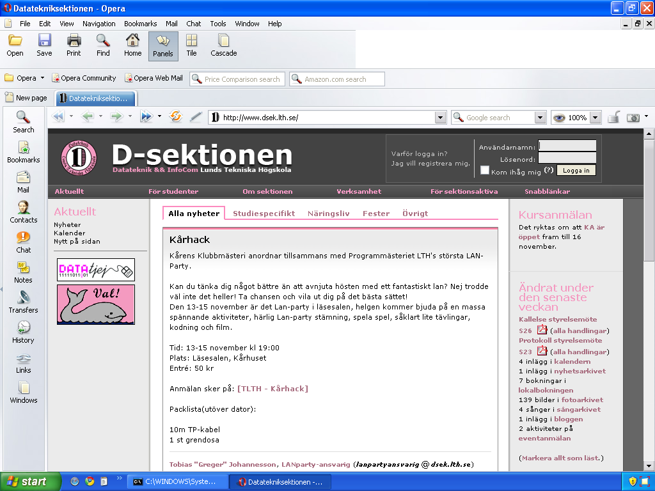Open the 'För studenter' site menu
The height and width of the screenshot is (491, 655).
[x=173, y=191]
